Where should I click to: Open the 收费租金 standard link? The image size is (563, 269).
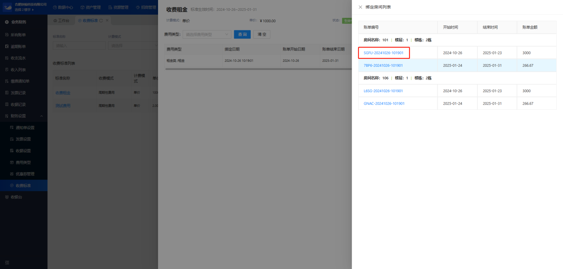click(x=63, y=93)
